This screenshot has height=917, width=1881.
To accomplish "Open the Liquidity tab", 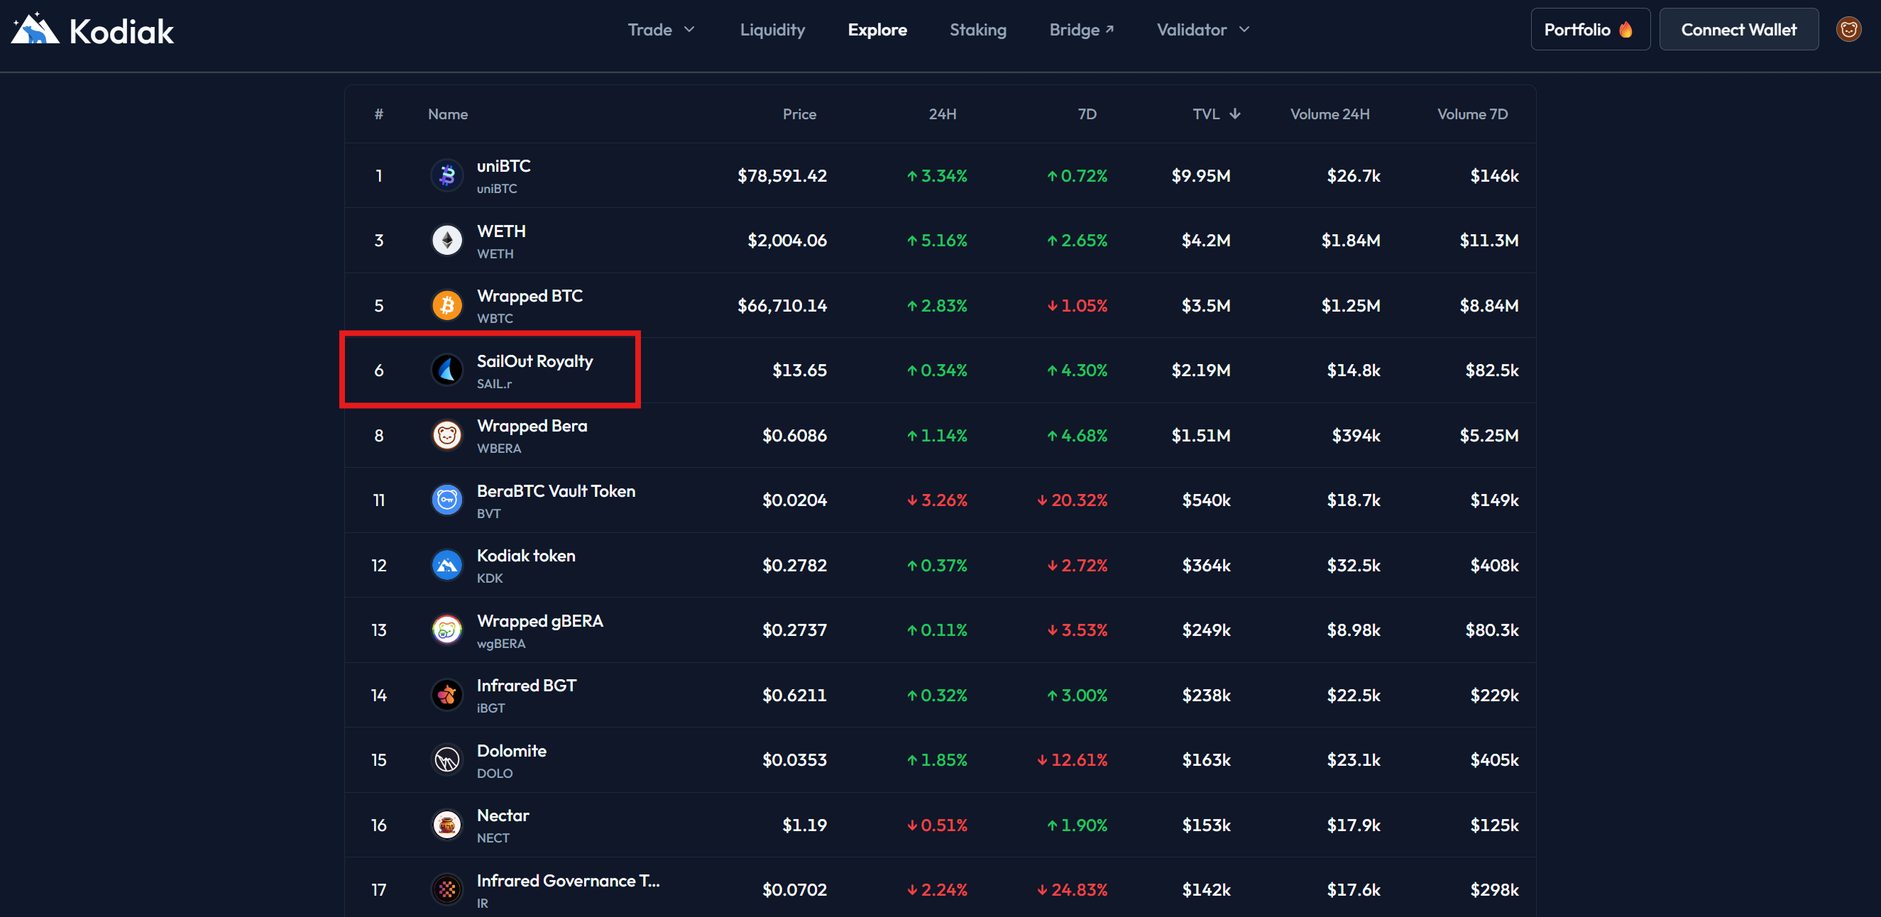I will [772, 30].
